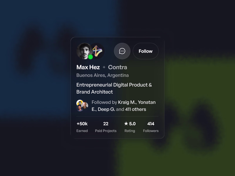
Task: Click the Follow button
Action: coord(145,51)
